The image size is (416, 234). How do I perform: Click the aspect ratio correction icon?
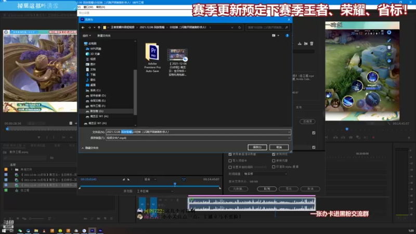[184, 179]
